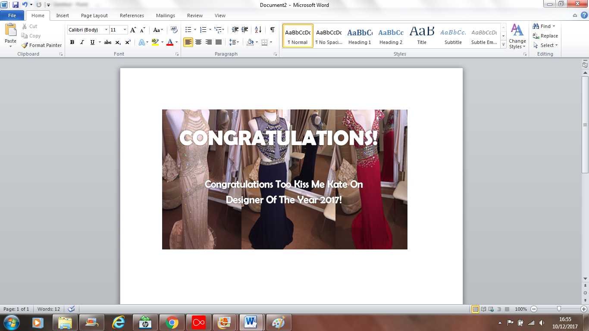Switch to the Insert tab
589x331 pixels.
[x=63, y=16]
